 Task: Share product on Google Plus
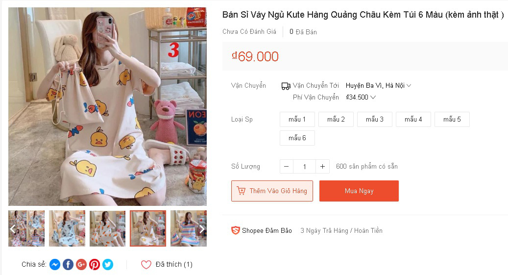click(x=81, y=265)
